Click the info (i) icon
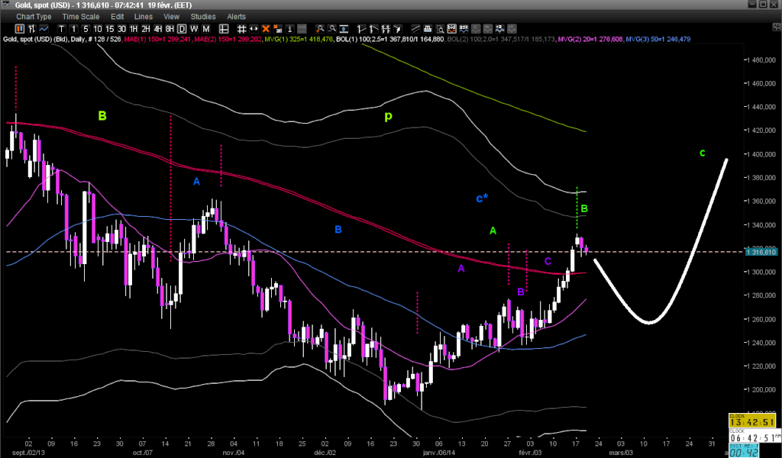This screenshot has width=782, height=458. pos(289,29)
